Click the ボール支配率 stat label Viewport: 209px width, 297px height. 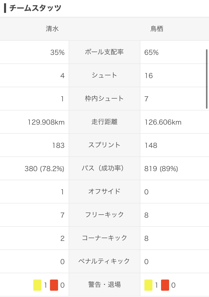point(104,52)
